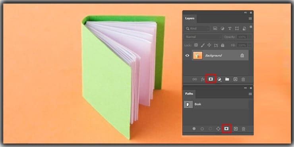The width and height of the screenshot is (294, 147).
Task: Filter layers by smart objects icon
Action: pos(244,29)
